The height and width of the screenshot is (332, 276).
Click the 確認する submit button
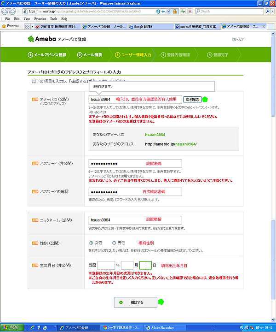coord(136,302)
